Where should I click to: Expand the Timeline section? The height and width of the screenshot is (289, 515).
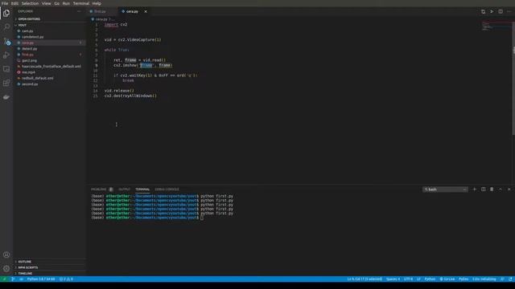[x=49, y=273]
